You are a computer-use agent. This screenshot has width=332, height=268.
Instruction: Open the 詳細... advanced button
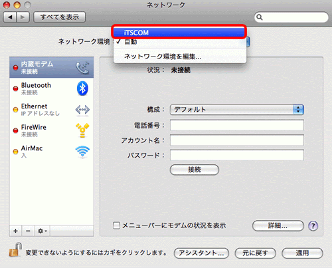(x=278, y=225)
